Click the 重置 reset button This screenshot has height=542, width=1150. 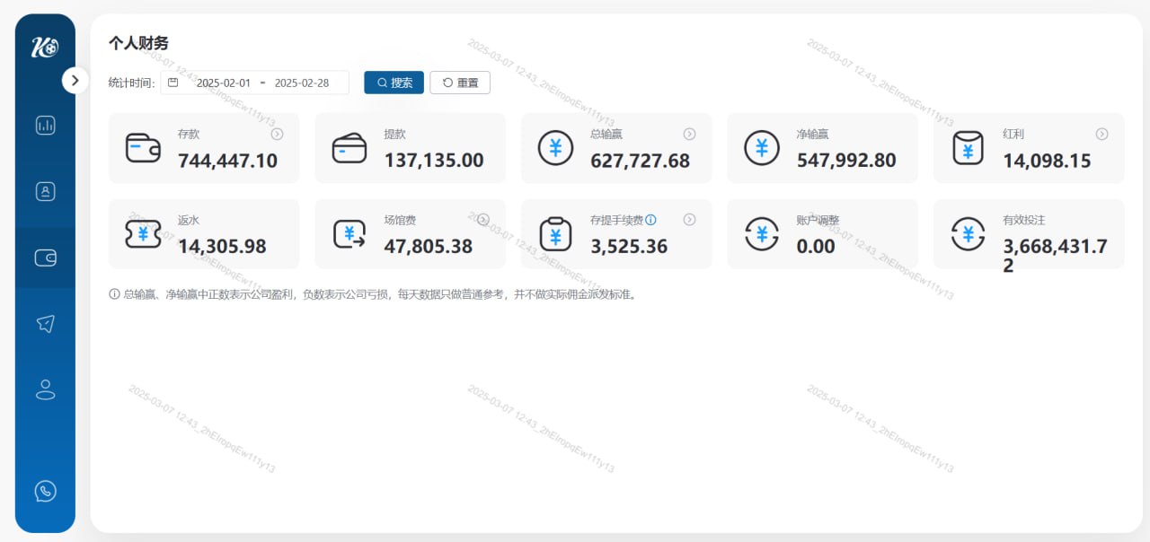click(x=460, y=83)
